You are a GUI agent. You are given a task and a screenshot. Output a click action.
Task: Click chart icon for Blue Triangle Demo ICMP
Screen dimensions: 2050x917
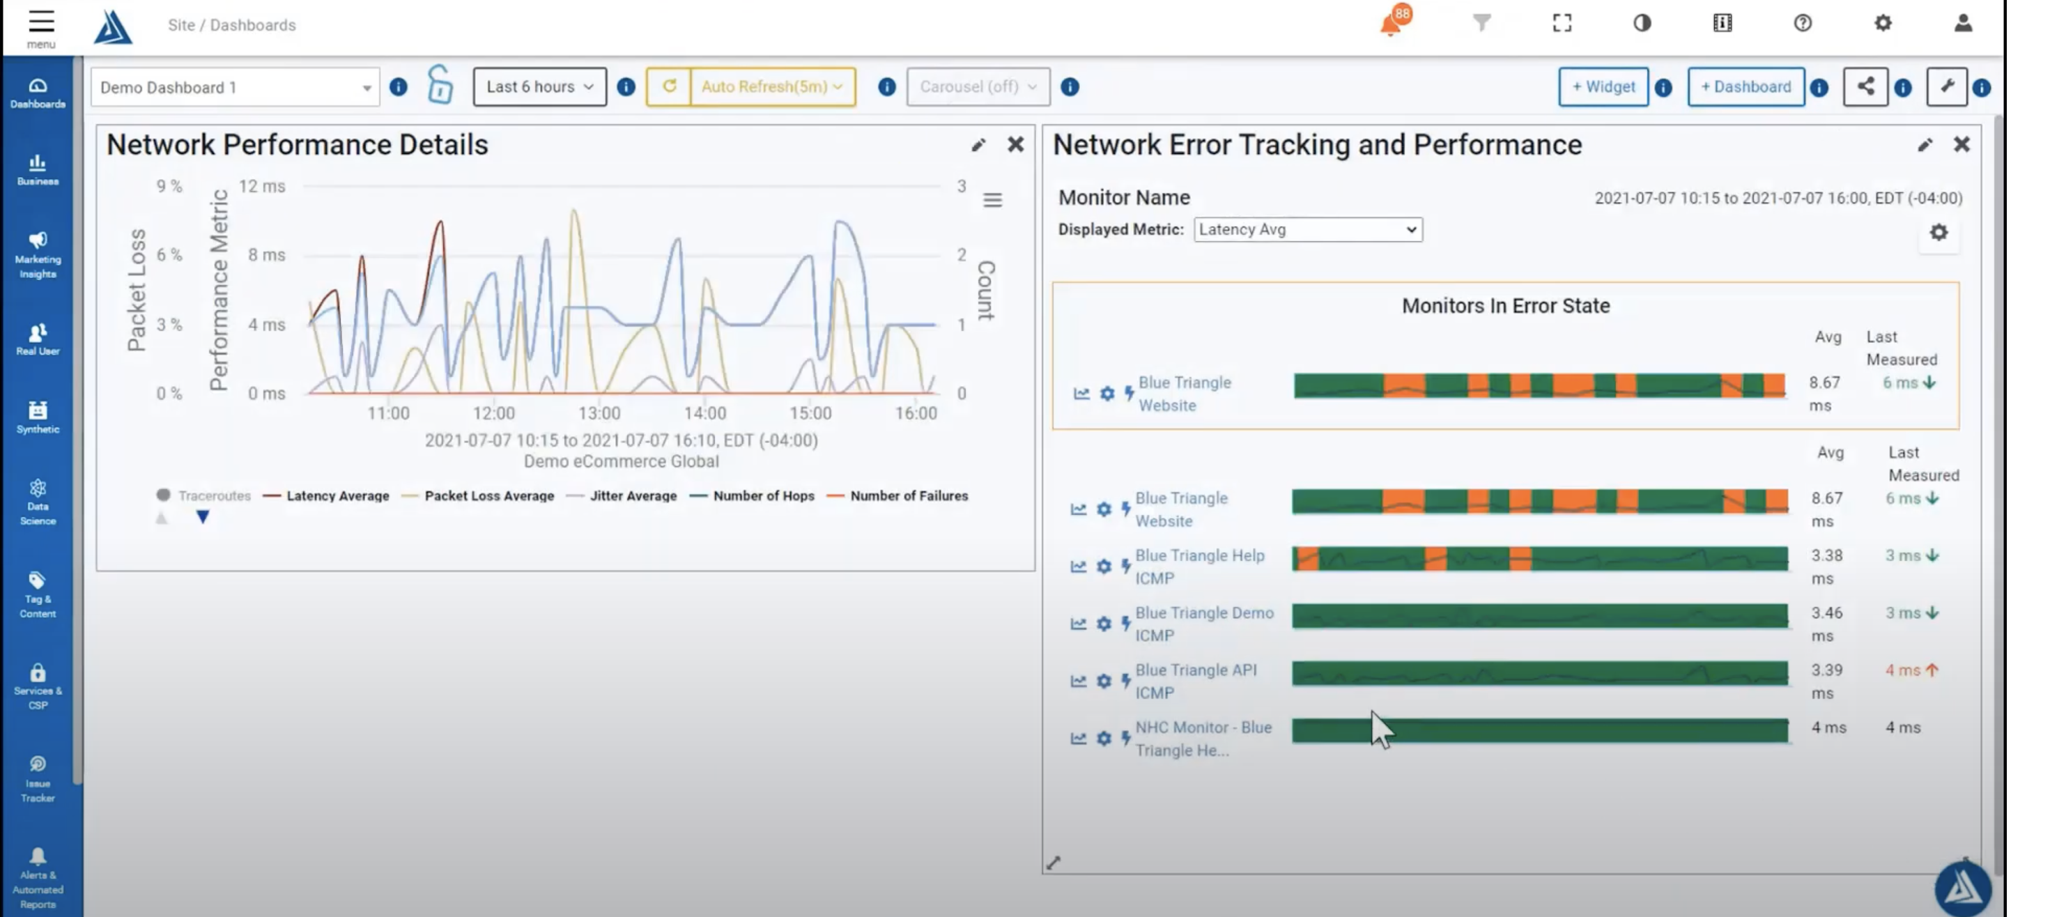[x=1079, y=623]
